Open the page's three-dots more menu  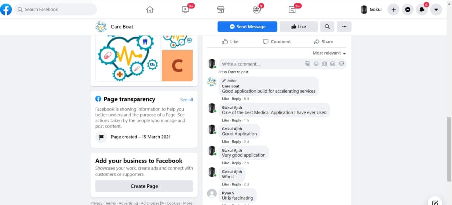pyautogui.click(x=344, y=27)
